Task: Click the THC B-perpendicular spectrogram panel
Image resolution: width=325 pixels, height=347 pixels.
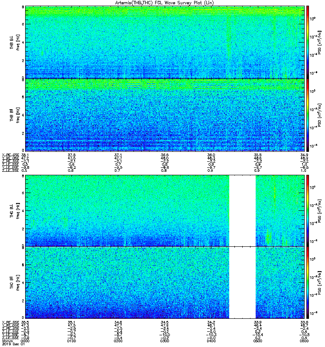Action: [165, 211]
